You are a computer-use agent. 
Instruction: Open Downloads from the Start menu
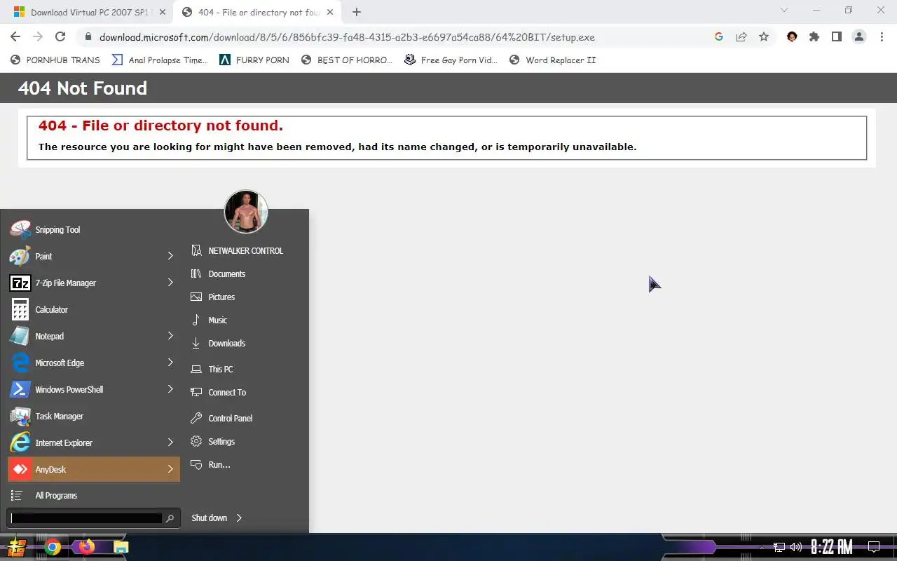pyautogui.click(x=226, y=343)
